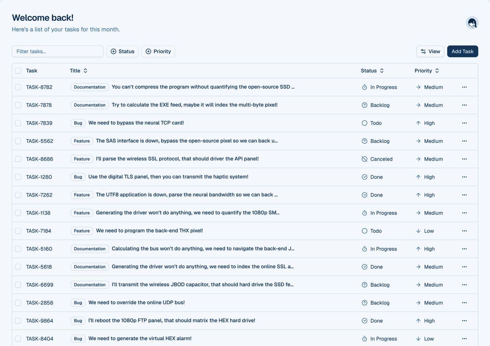Open row actions for TASK-5618
The height and width of the screenshot is (346, 490).
coord(464,266)
